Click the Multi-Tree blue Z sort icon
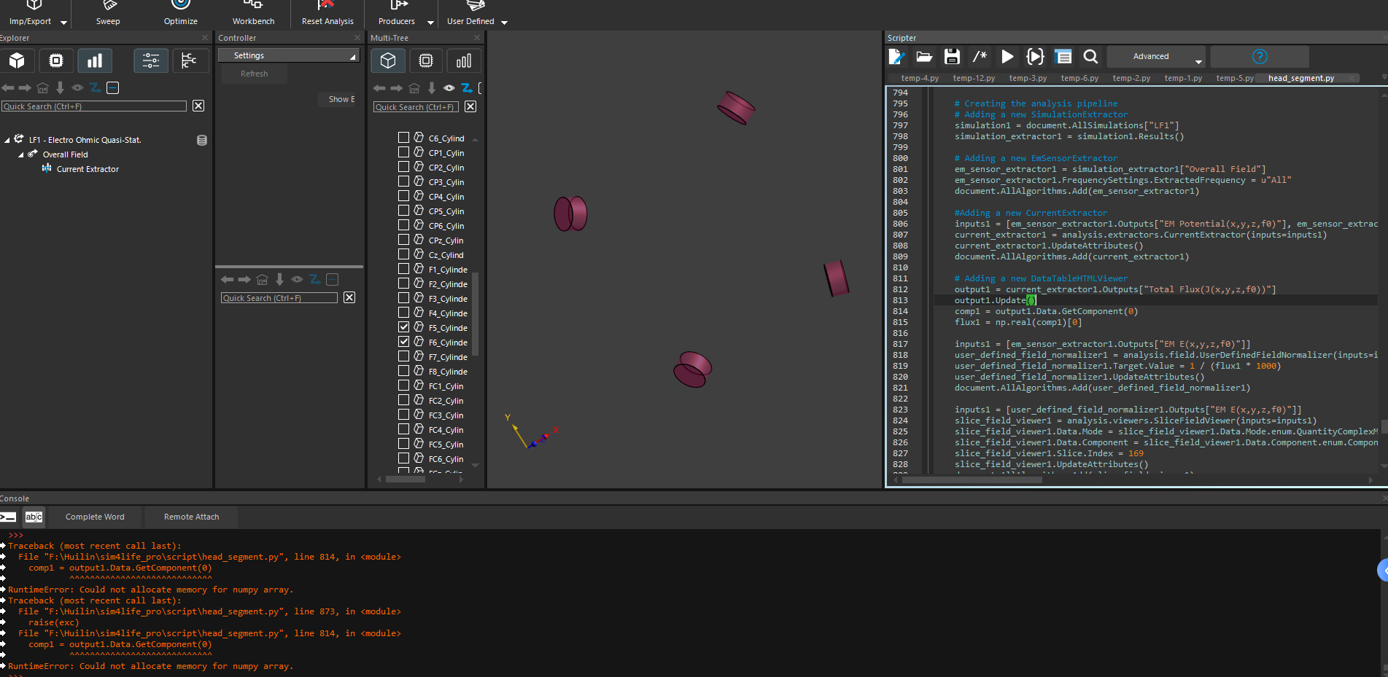 [x=467, y=87]
